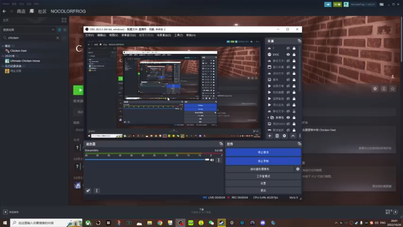Undock the Controls (控件) panel
The height and width of the screenshot is (227, 403).
click(x=299, y=144)
